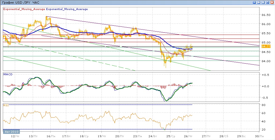The width and height of the screenshot is (275, 140).
Task: Click the current price tag 84.77
Action: coord(264,46)
